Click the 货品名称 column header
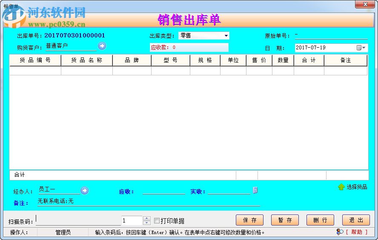The width and height of the screenshot is (378, 240). pos(87,60)
